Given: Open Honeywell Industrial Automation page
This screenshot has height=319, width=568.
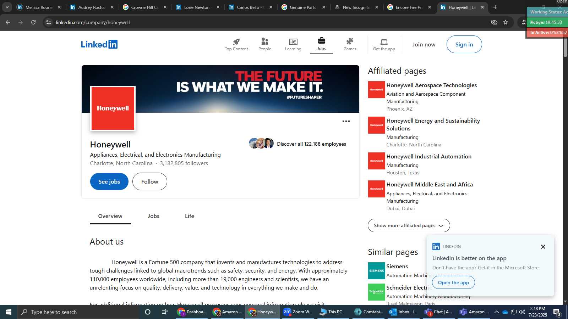Looking at the screenshot, I should (x=429, y=157).
